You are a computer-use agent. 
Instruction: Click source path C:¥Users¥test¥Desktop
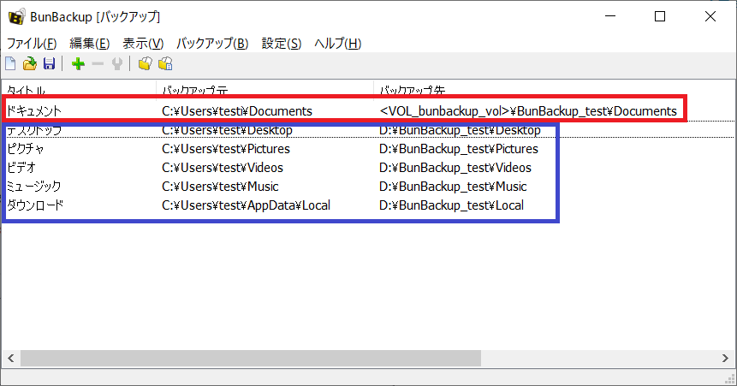[227, 130]
